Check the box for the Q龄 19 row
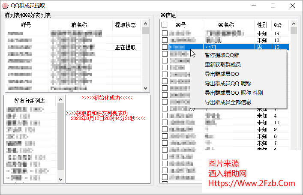This screenshot has width=303, height=195. pos(165,33)
